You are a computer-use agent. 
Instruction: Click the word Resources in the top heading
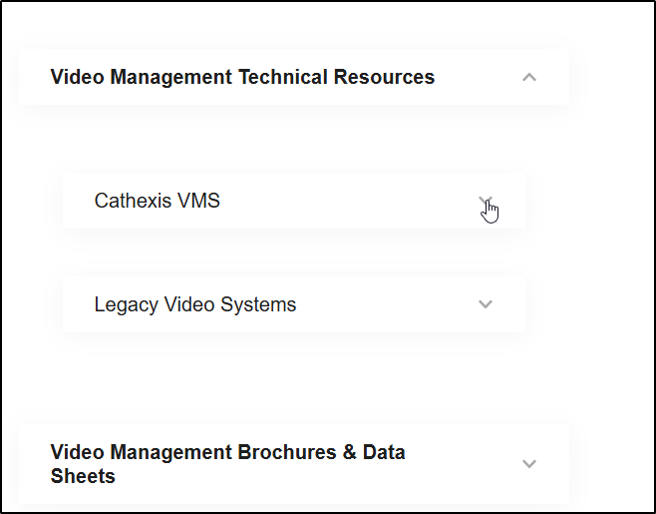384,77
